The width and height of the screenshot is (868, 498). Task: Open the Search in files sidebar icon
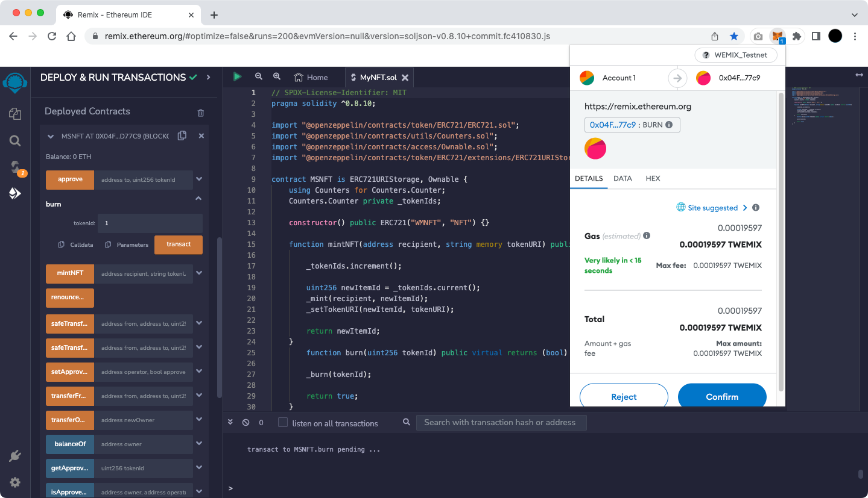(x=15, y=141)
